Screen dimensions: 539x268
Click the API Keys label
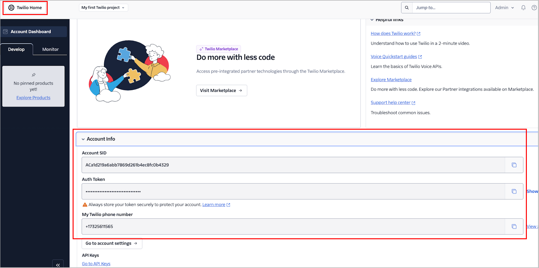[x=91, y=255]
